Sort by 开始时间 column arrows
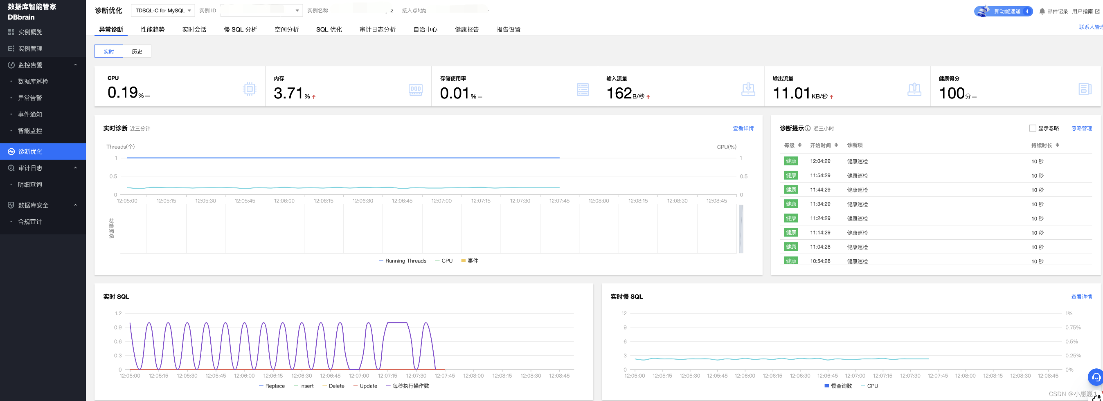This screenshot has width=1103, height=401. [836, 145]
